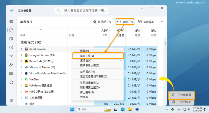Select 工作管理員 in taskbar popup menu
The height and width of the screenshot is (113, 209).
[182, 95]
